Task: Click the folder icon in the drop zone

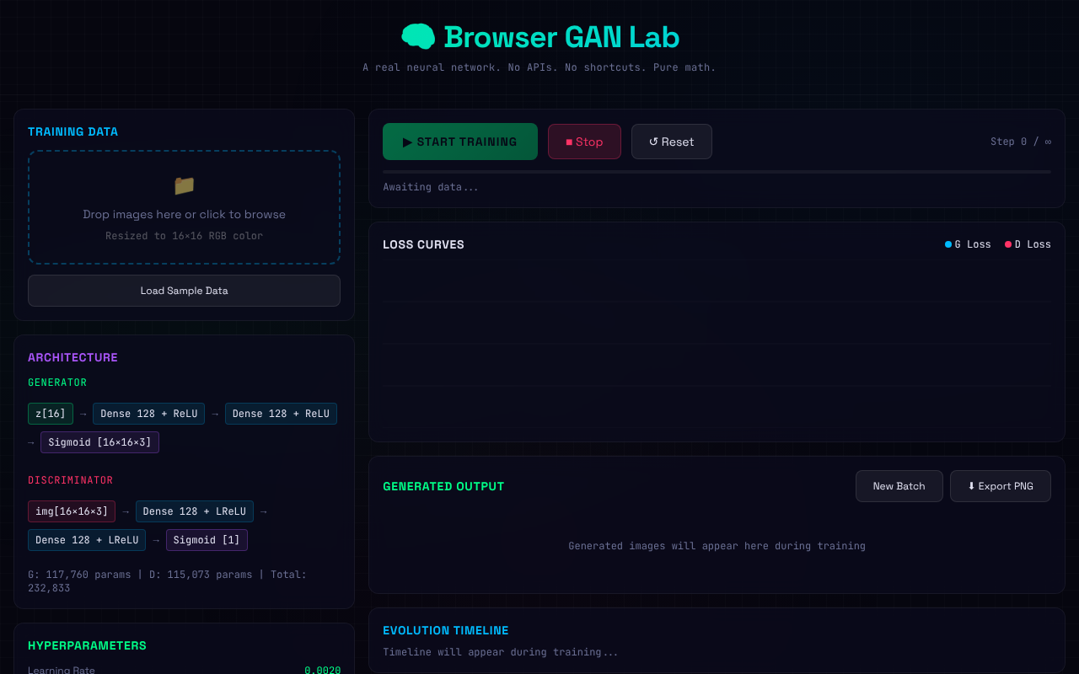Action: pyautogui.click(x=184, y=185)
